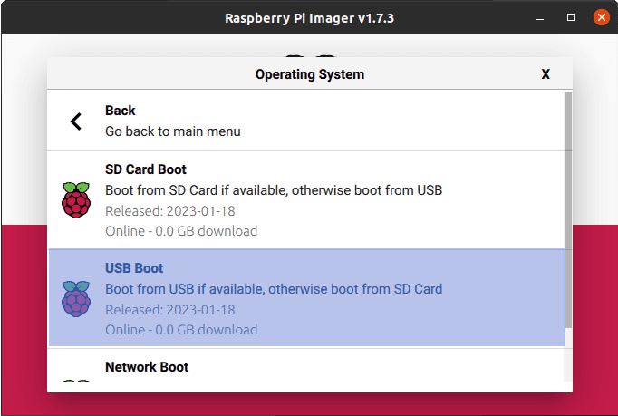Close the Operating System dialog with X
Screen dimensions: 618x416
point(546,74)
